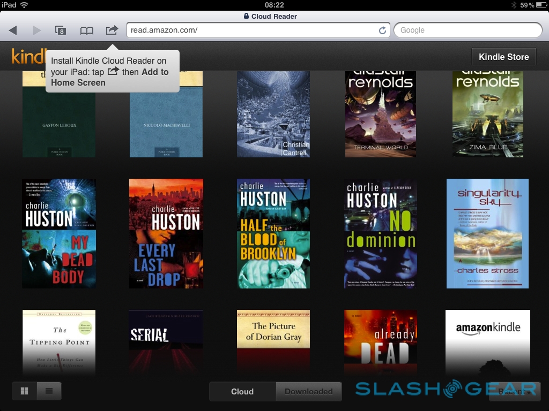
Task: Click the read.amazon.com address field
Action: [x=258, y=30]
